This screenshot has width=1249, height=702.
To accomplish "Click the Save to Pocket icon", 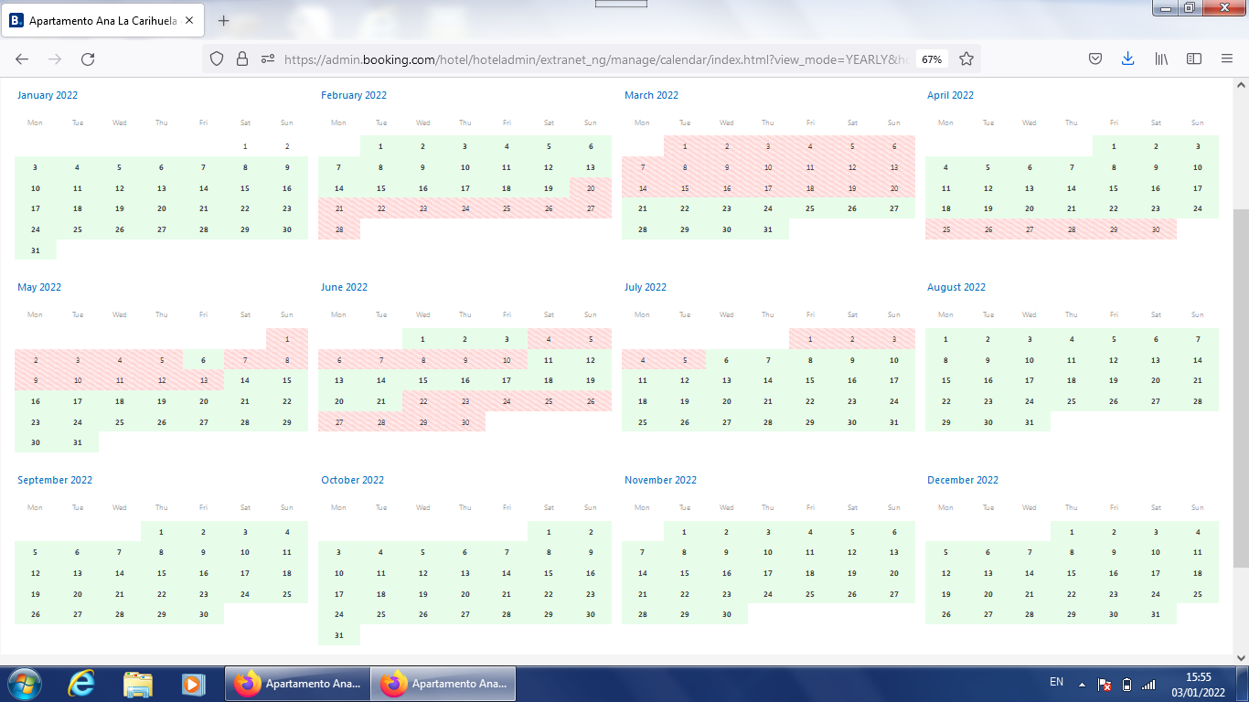I will click(x=1094, y=58).
